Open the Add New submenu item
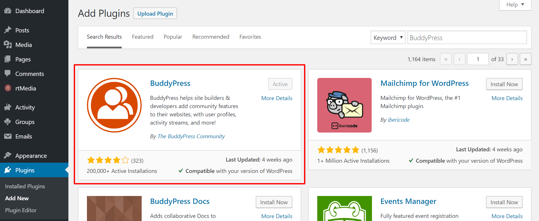 (17, 198)
